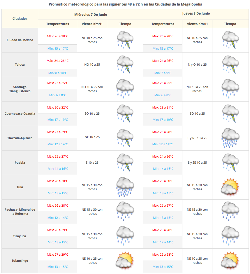Click Puebla's Wednesday thunderstorm icon
This screenshot has width=250, height=274.
point(125,163)
